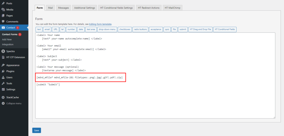Image resolution: width=284 pixels, height=136 pixels.
Task: Open Media via its sidebar icon
Action: (x=3, y=9)
